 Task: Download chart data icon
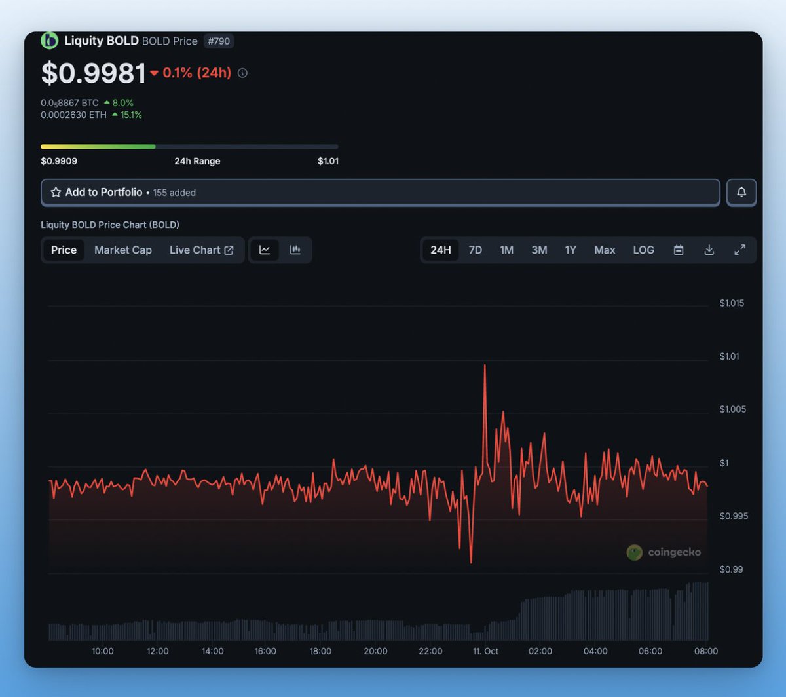(x=709, y=250)
